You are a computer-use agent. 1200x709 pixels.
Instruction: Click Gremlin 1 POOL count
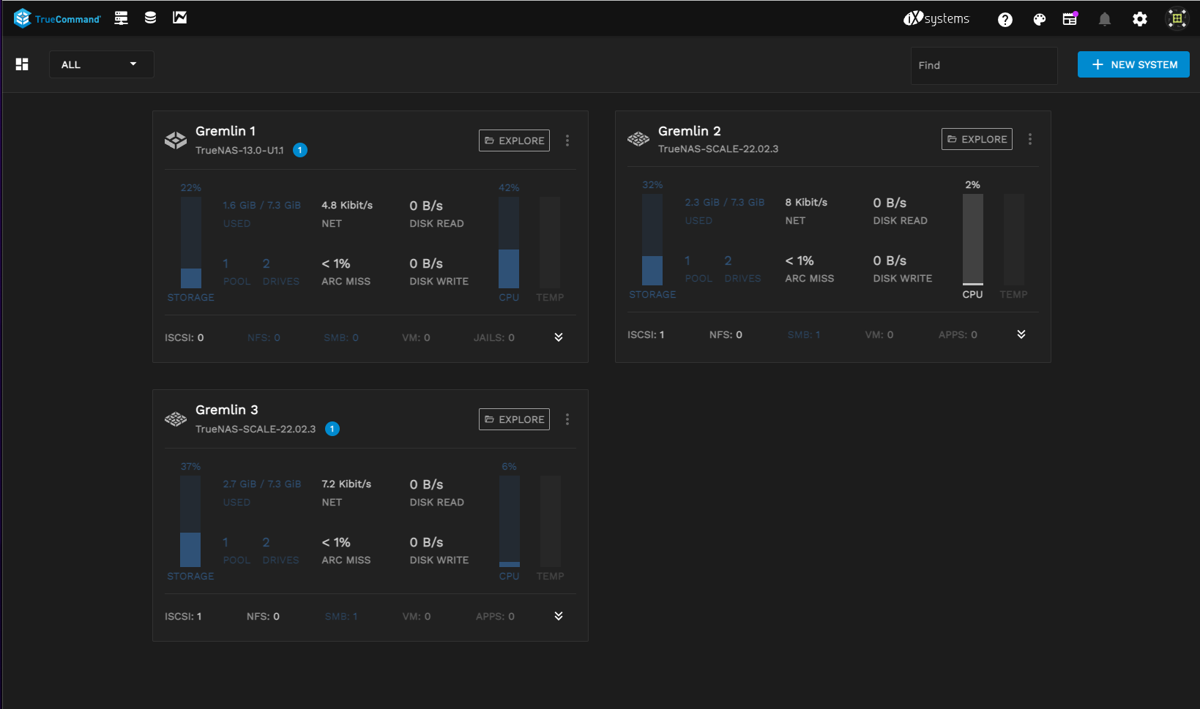pyautogui.click(x=226, y=263)
